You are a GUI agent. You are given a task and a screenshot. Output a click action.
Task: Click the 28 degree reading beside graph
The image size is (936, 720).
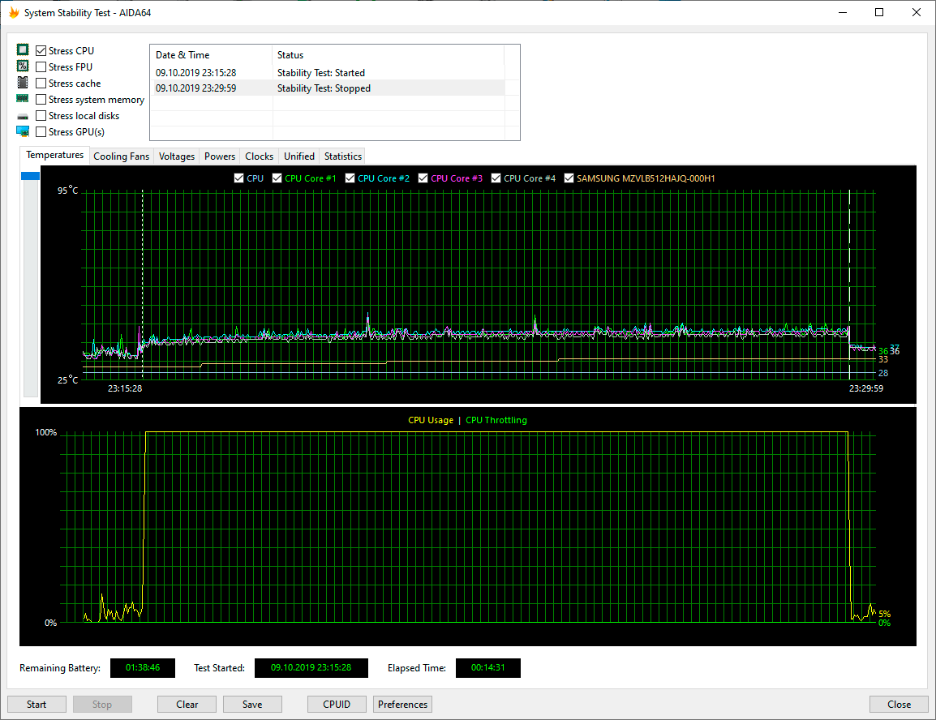point(882,373)
